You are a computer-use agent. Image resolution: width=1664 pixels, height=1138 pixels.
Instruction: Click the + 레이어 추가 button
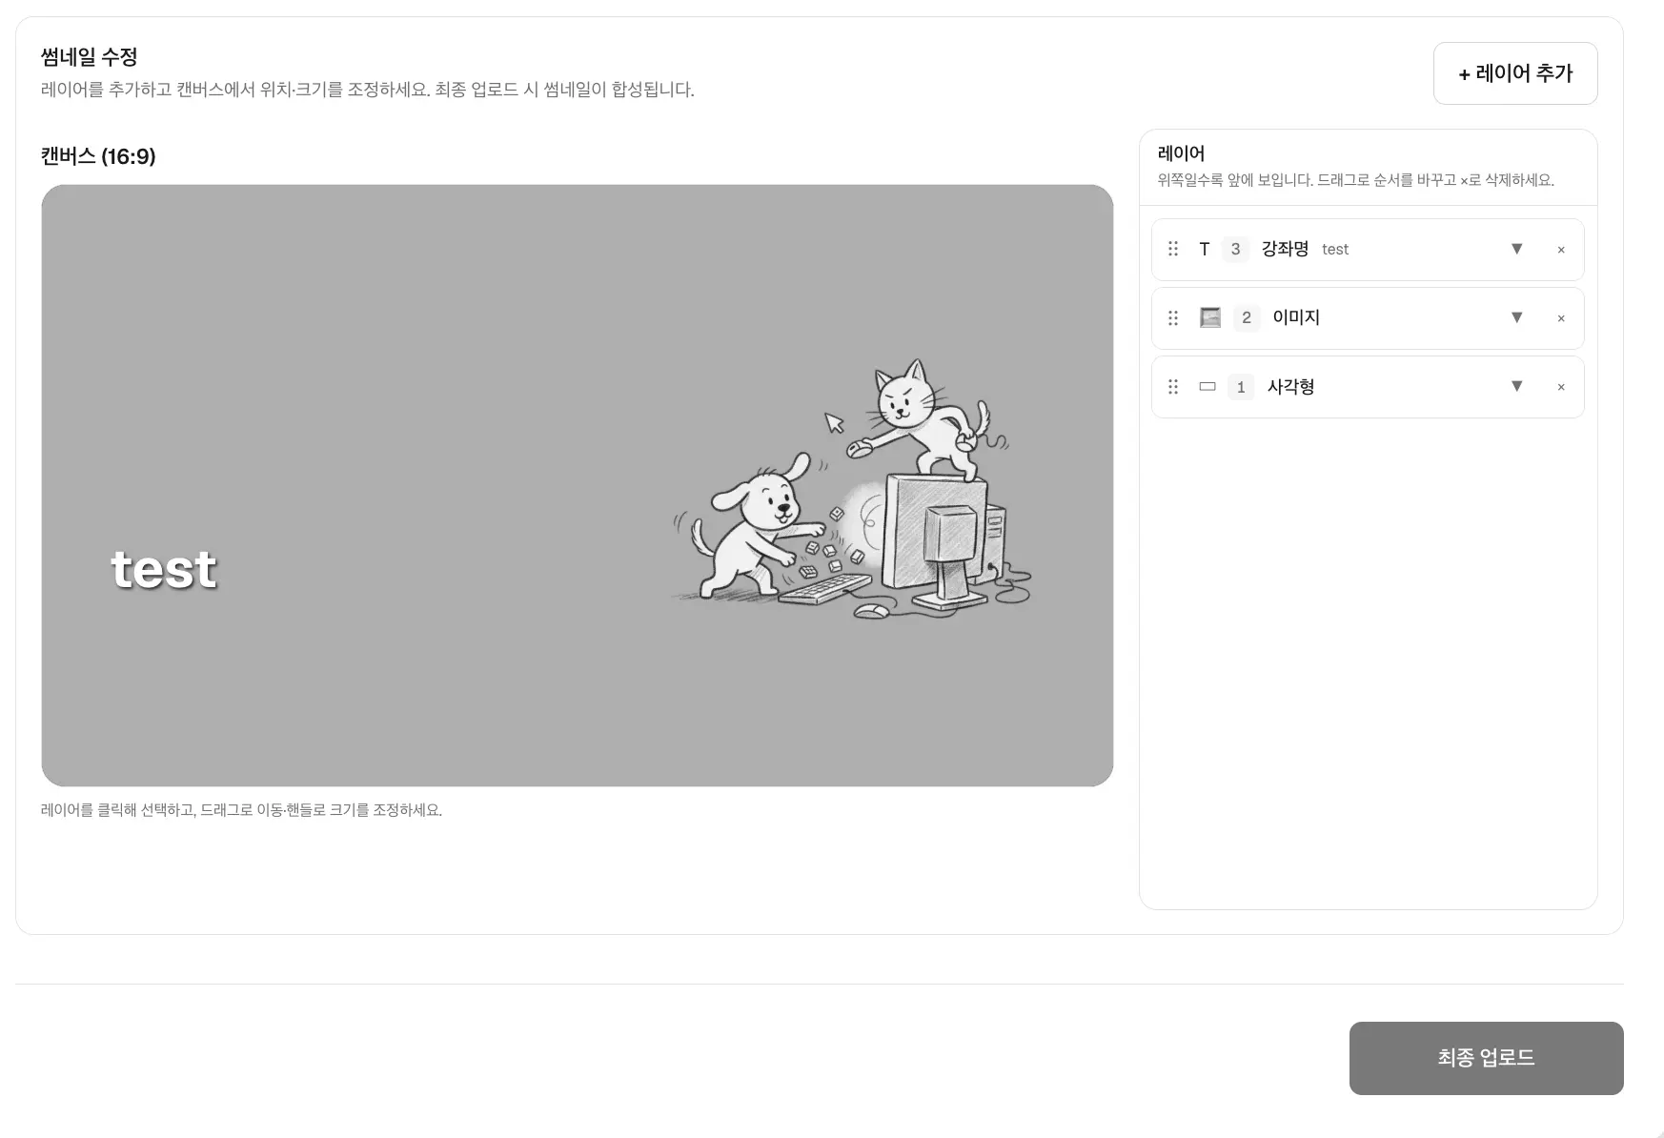click(1515, 73)
